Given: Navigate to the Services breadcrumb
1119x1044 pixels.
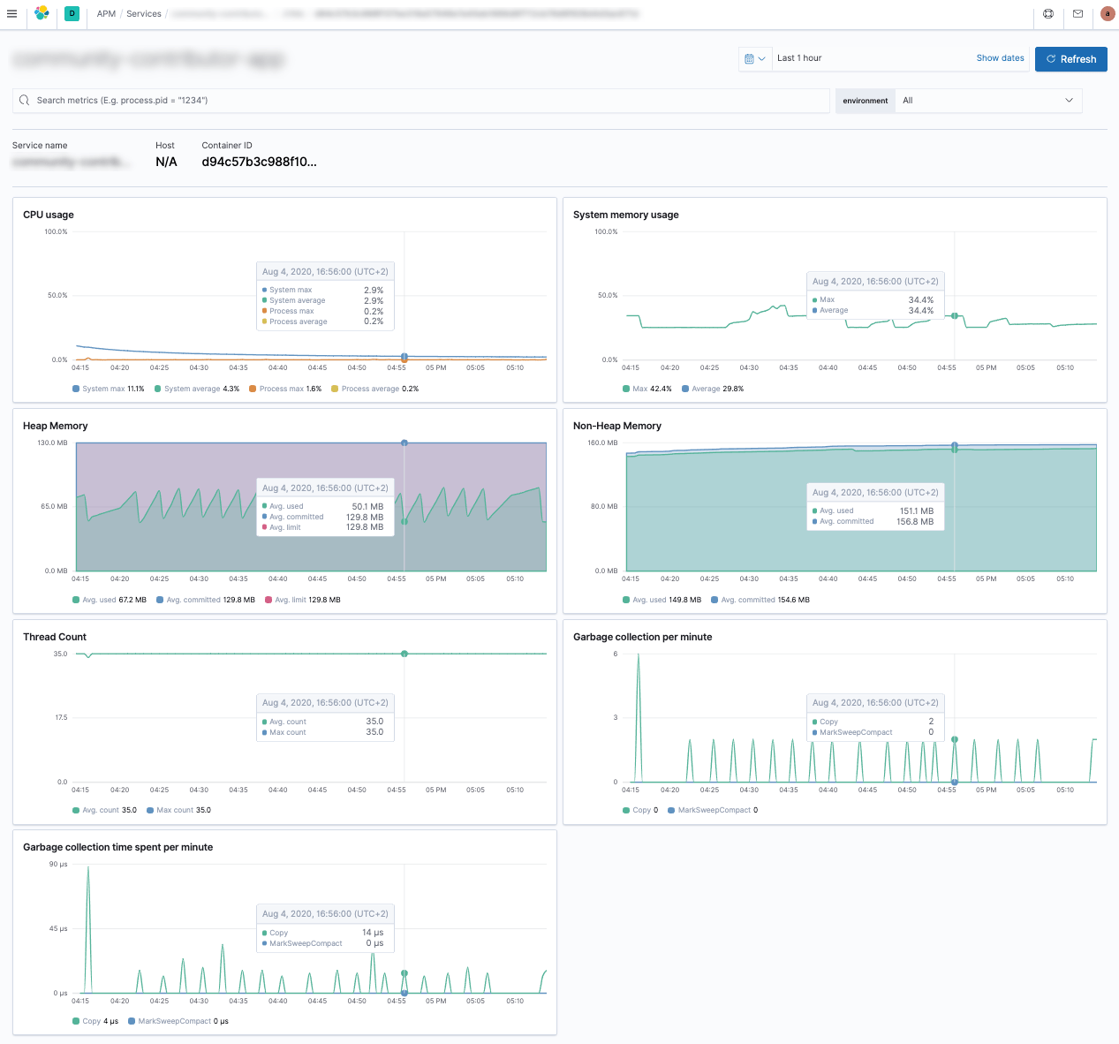Looking at the screenshot, I should (143, 13).
